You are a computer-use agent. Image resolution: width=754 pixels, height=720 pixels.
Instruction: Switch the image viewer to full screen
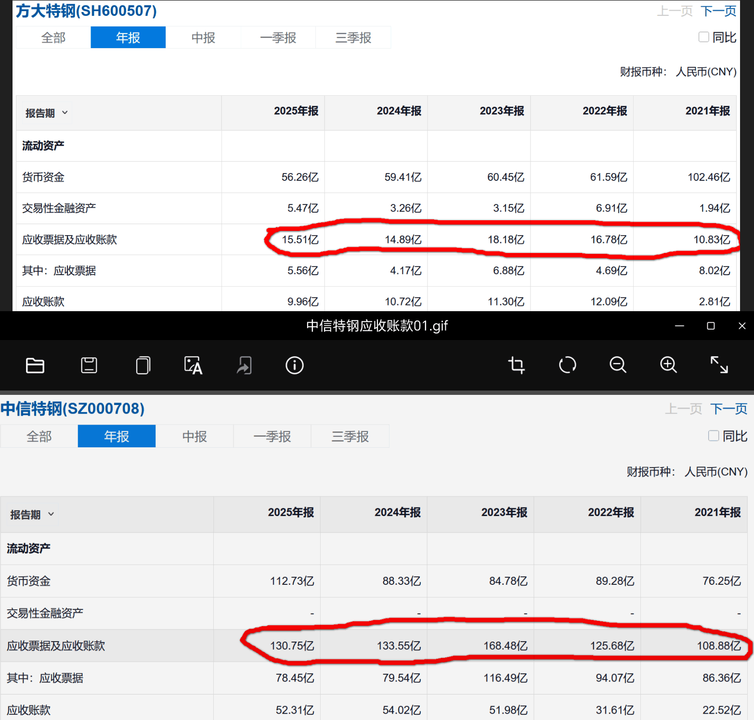click(719, 365)
